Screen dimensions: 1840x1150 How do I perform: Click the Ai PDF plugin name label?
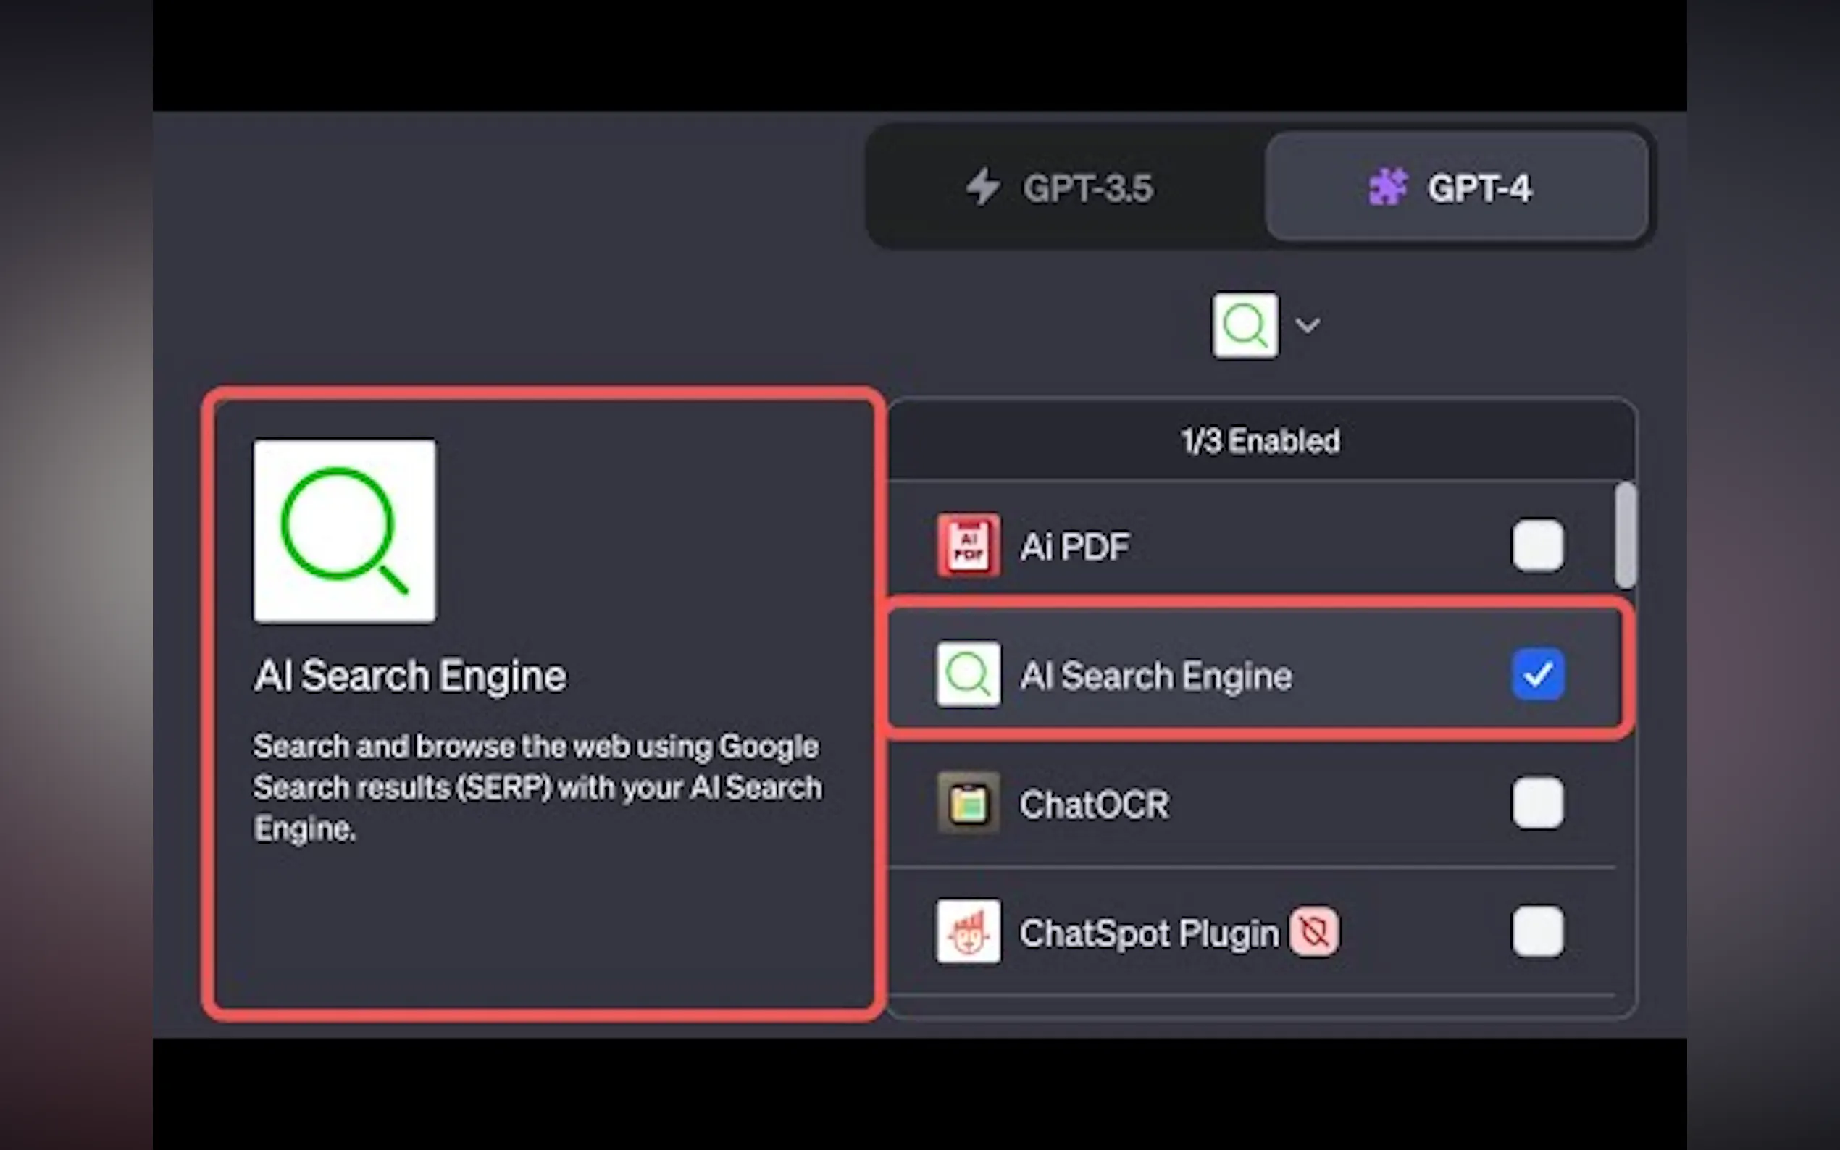[x=1075, y=547]
